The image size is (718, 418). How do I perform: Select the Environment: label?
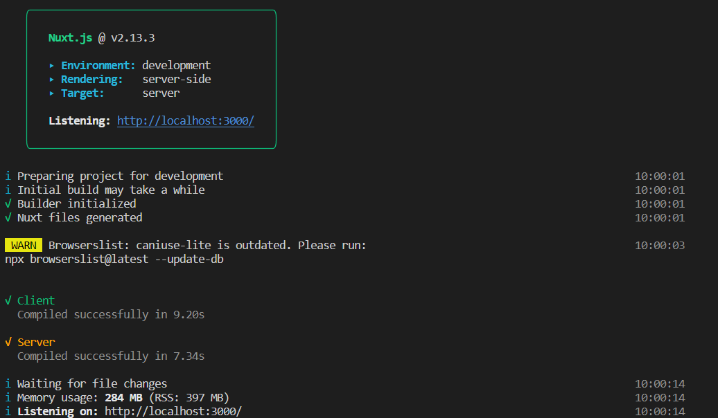pos(98,65)
